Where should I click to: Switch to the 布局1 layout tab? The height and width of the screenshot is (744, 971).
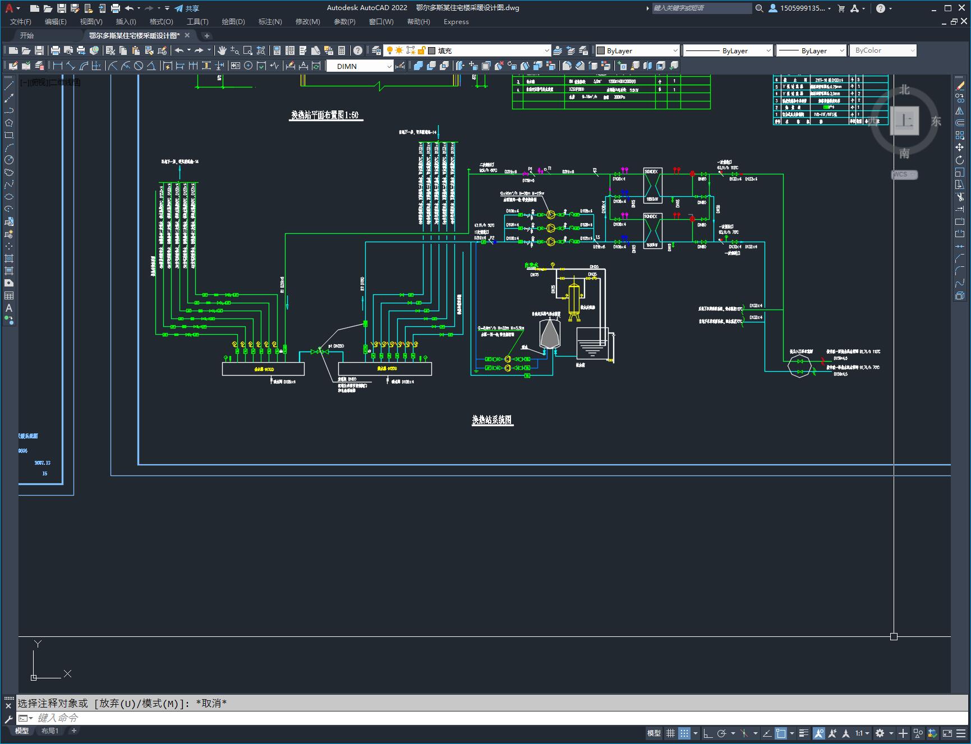pos(49,731)
